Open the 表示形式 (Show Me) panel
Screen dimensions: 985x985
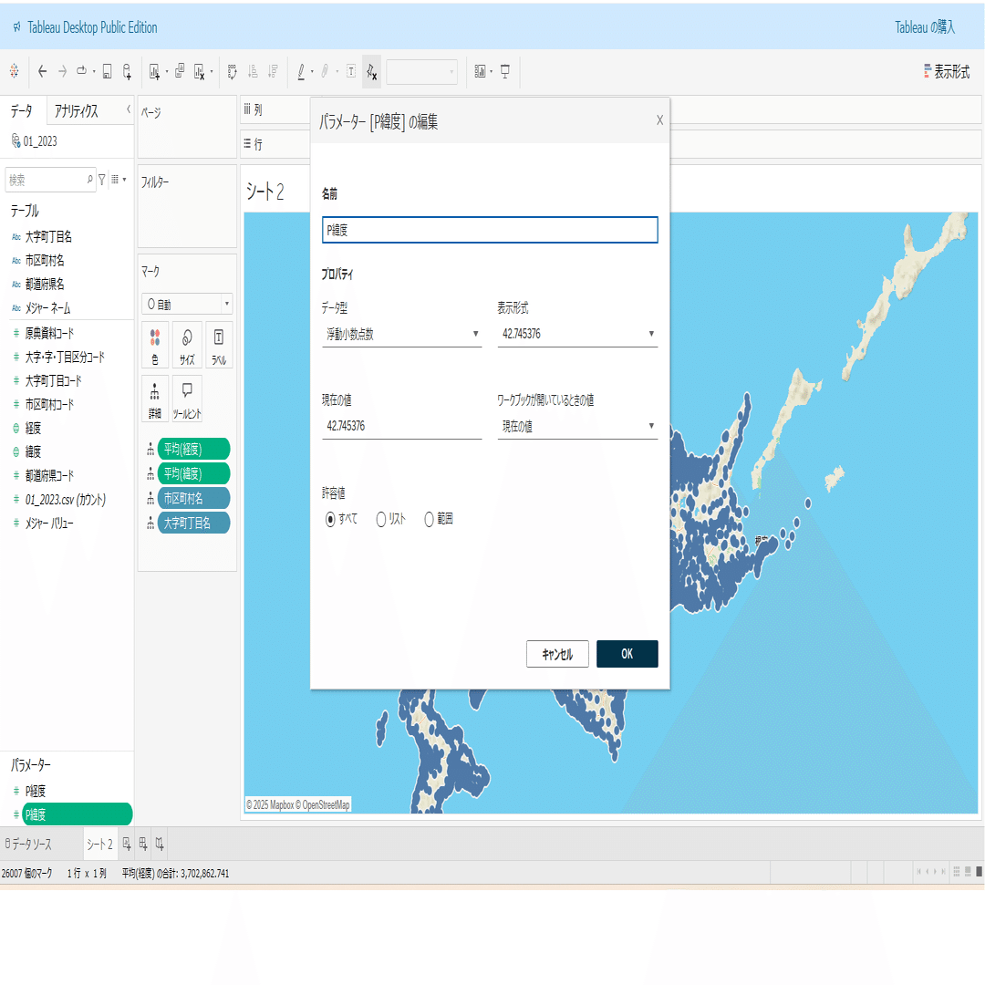coord(946,68)
